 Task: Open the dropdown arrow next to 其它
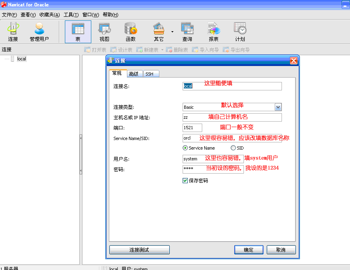coord(172,32)
